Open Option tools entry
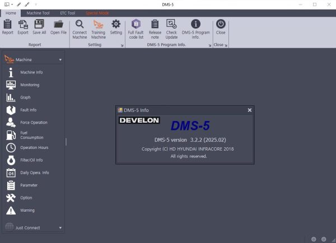 [19, 198]
